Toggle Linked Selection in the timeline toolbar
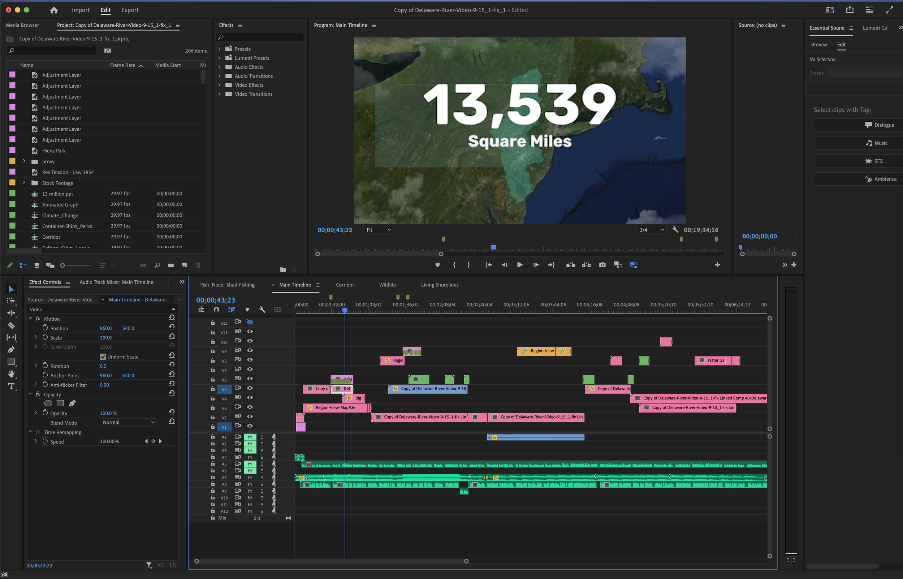The image size is (903, 579). (232, 310)
